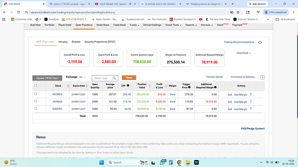
Task: Open the three-dot menu for SHRPRO row
Action: pos(251,109)
